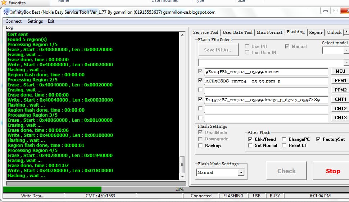349x202 pixels.
Task: Toggle the Use User INI checkbox
Action: 246,53
